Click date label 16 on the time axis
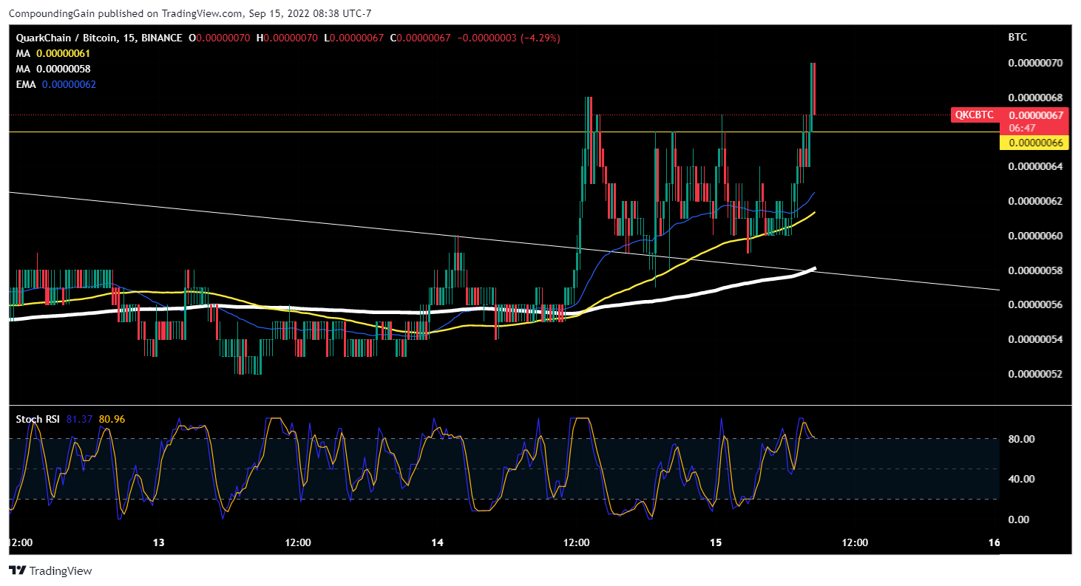The image size is (1081, 586). 994,543
